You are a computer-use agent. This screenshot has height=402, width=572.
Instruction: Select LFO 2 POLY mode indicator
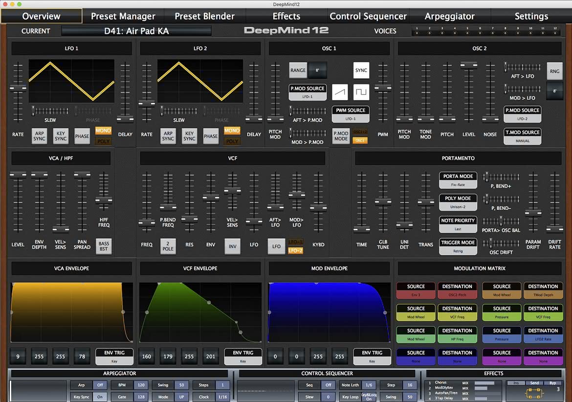[x=232, y=141]
